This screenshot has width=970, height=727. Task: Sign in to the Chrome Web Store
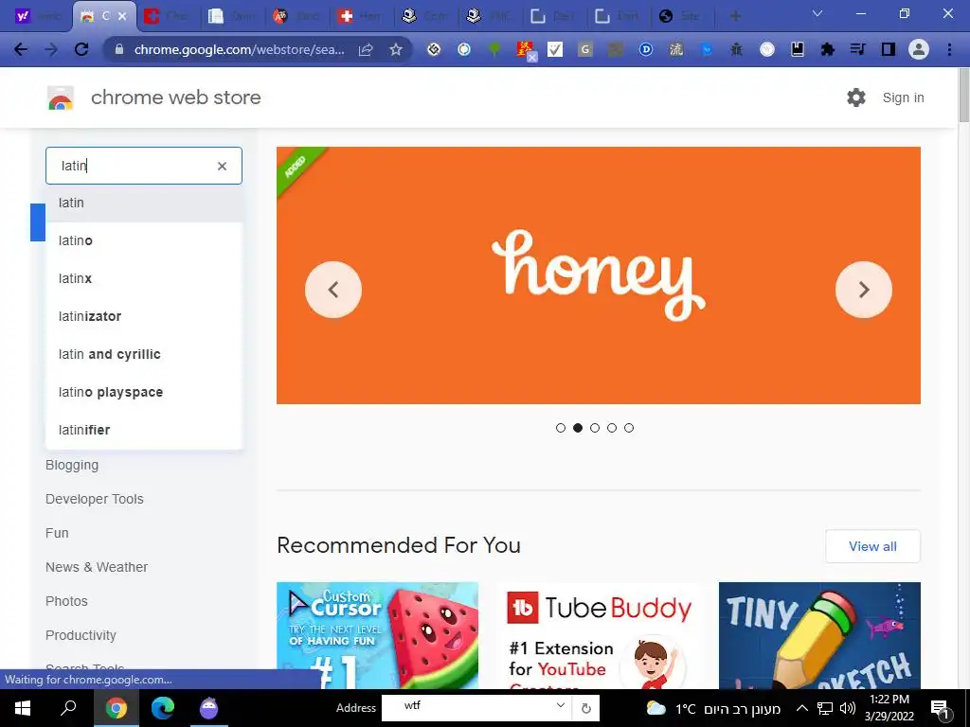point(903,98)
